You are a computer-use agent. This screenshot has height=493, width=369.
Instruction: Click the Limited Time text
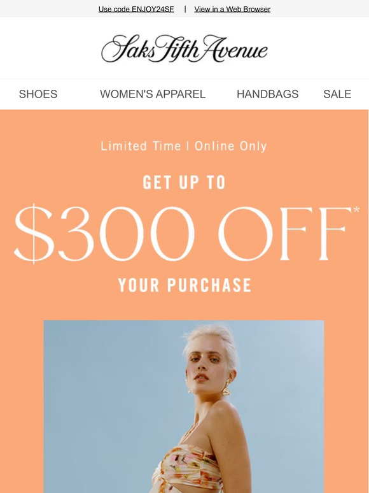[x=141, y=146]
